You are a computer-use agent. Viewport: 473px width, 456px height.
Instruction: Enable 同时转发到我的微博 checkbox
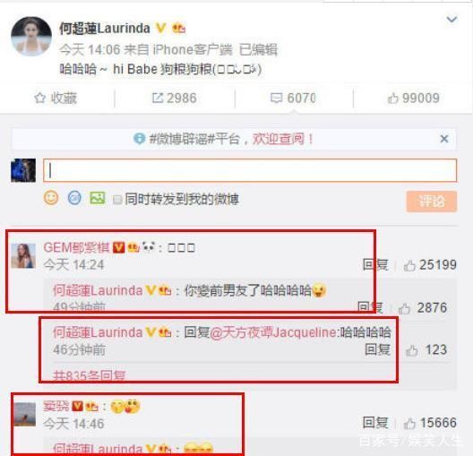coord(117,200)
